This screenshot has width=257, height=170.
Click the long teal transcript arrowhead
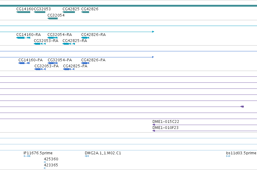pyautogui.click(x=153, y=32)
